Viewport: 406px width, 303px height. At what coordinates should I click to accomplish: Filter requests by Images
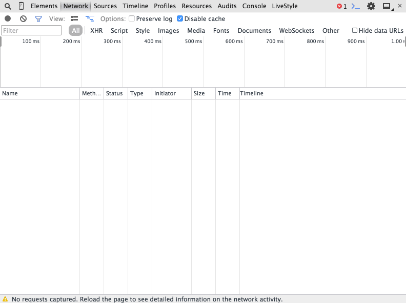click(x=168, y=31)
